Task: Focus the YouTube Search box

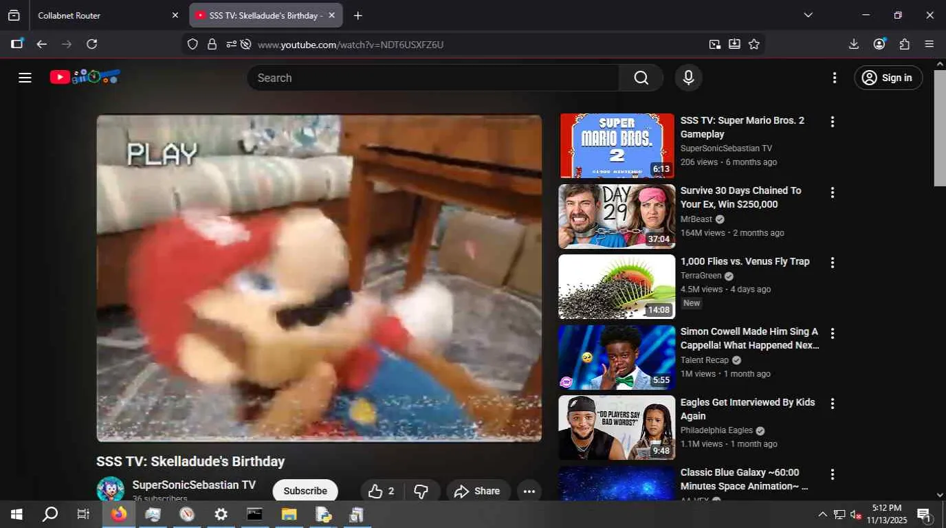Action: (x=433, y=78)
